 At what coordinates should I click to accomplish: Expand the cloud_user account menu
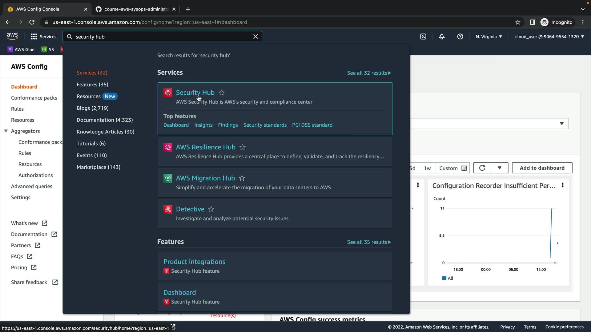click(549, 37)
